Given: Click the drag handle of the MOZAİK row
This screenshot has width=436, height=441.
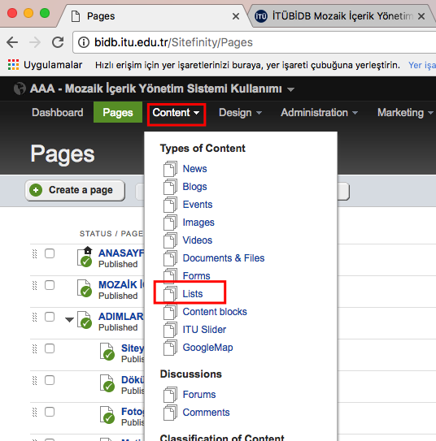Looking at the screenshot, I should 35,285.
